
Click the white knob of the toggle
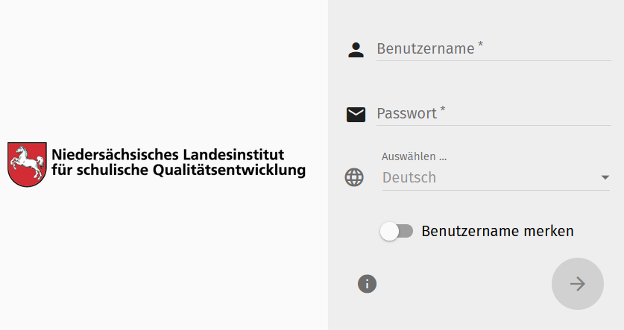click(389, 232)
